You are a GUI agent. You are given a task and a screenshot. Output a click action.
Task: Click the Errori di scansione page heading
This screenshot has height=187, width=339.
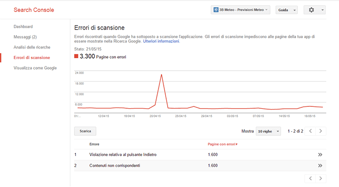pos(99,28)
